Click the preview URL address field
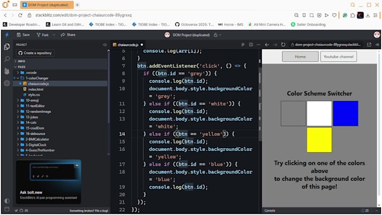This screenshot has height=215, width=382. [326, 45]
